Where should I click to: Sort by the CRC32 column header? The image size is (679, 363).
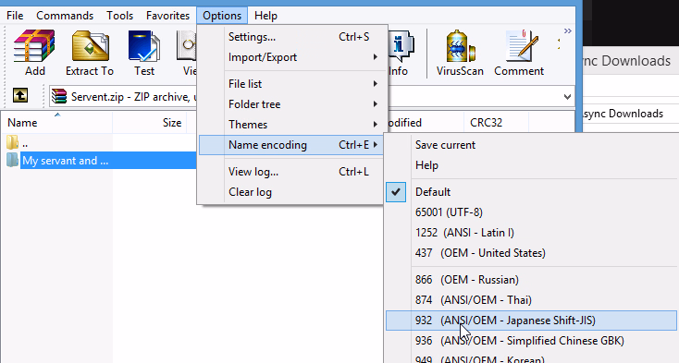pos(496,123)
